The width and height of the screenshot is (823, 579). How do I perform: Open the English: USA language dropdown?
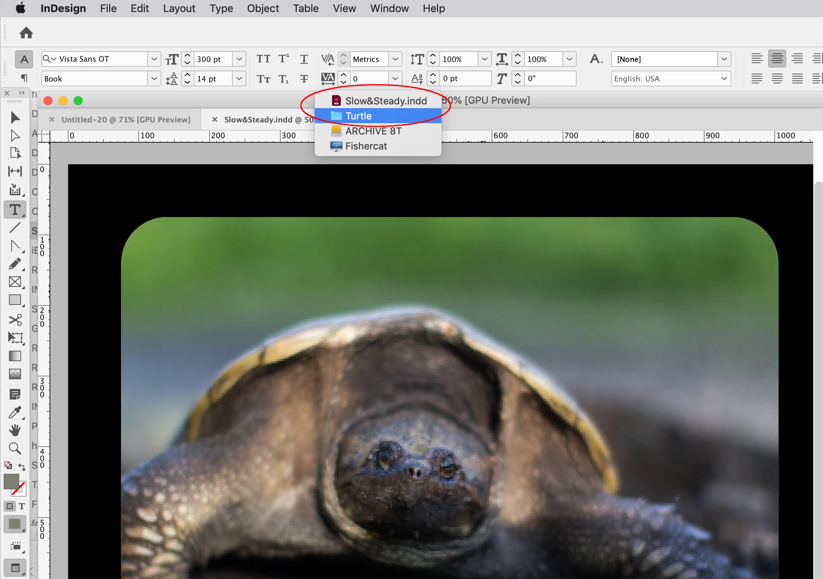724,79
